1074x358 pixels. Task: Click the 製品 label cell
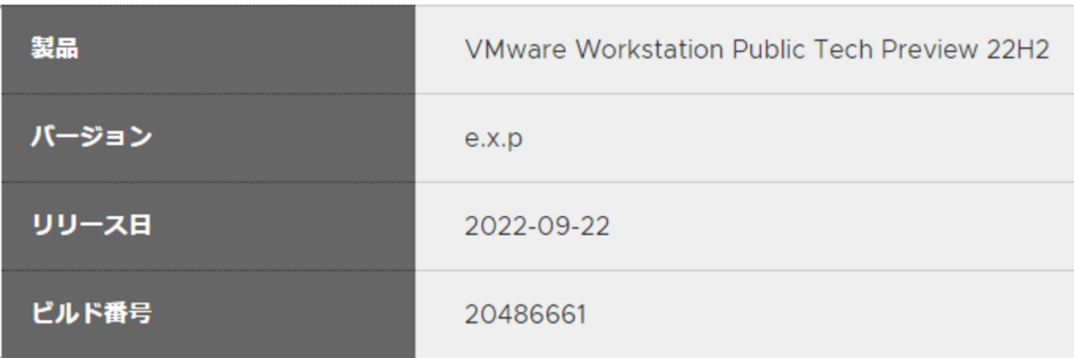(207, 49)
